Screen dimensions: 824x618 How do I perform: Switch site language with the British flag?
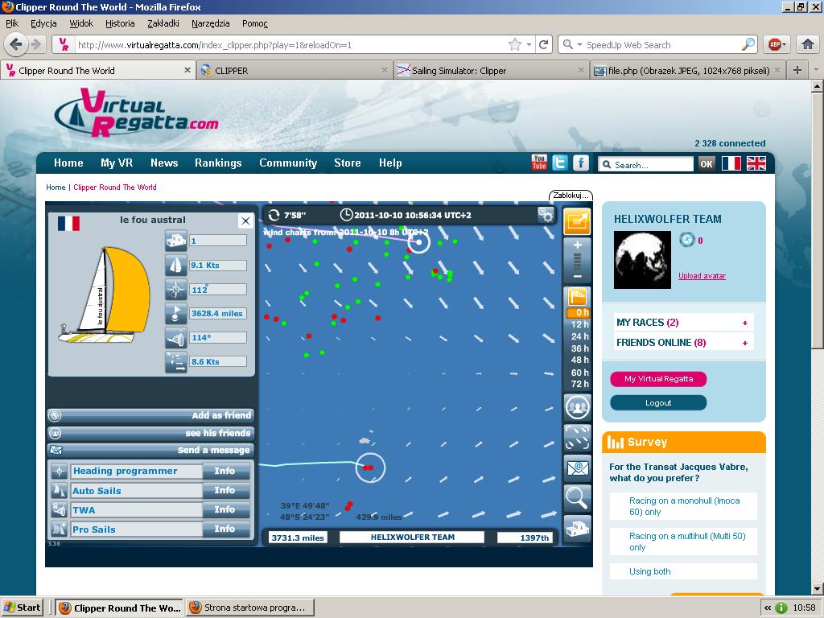(x=756, y=163)
